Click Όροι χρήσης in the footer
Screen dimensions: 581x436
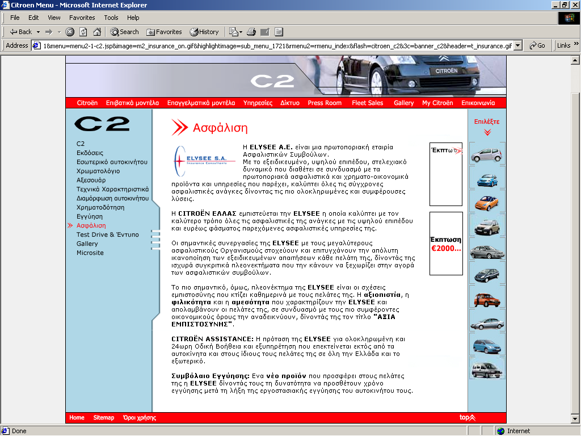[140, 417]
